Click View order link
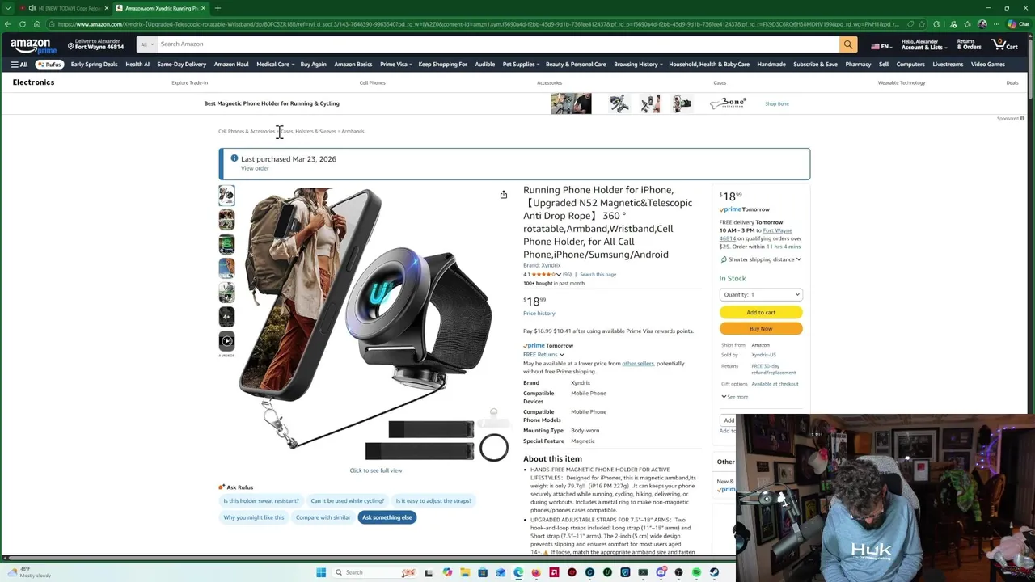 coord(255,169)
